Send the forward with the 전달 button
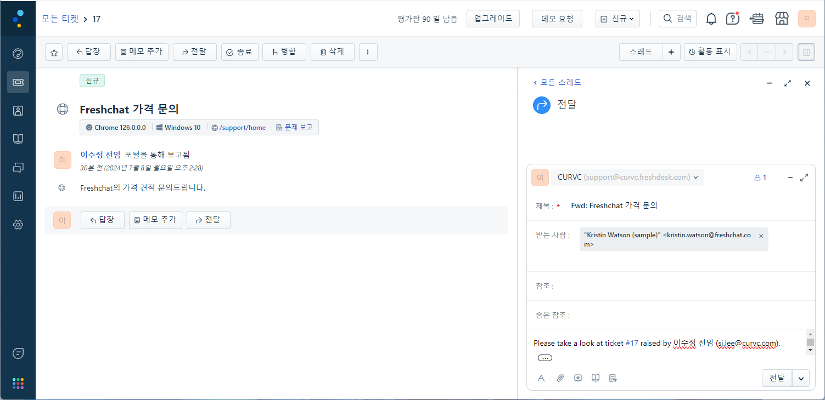825x400 pixels. point(777,378)
